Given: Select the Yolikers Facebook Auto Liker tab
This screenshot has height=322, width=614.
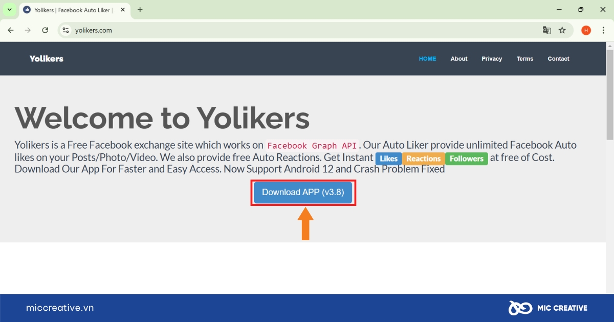Looking at the screenshot, I should coord(74,10).
